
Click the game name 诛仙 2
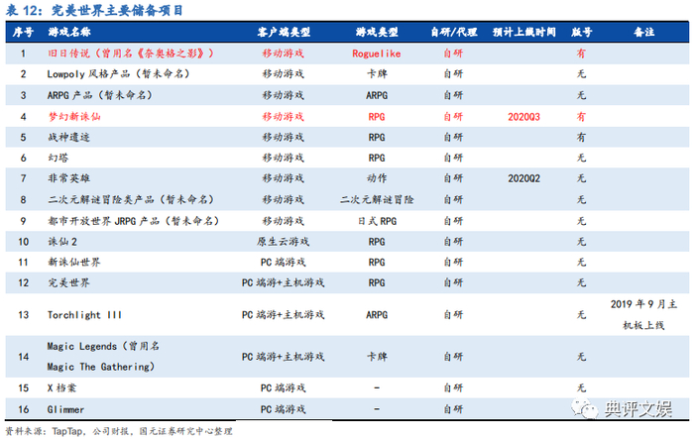tap(62, 242)
